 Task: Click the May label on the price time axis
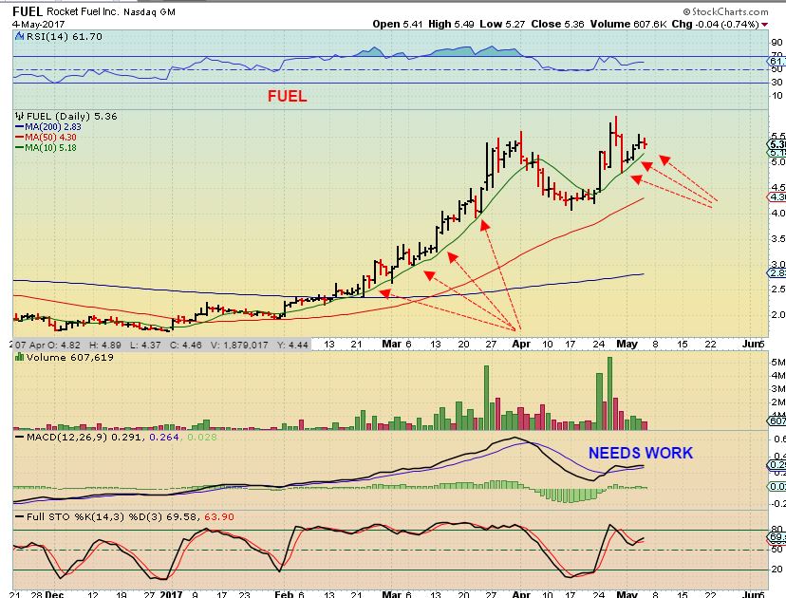tap(627, 344)
